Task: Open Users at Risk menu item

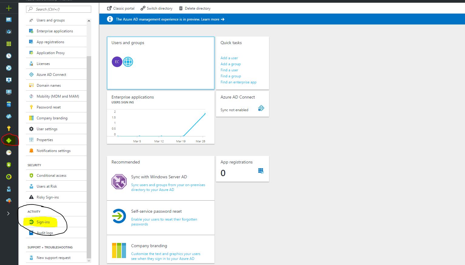Action: click(x=56, y=186)
